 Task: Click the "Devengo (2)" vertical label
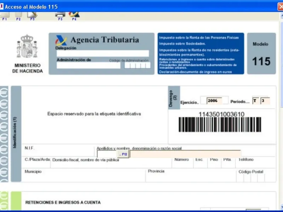click(x=173, y=98)
